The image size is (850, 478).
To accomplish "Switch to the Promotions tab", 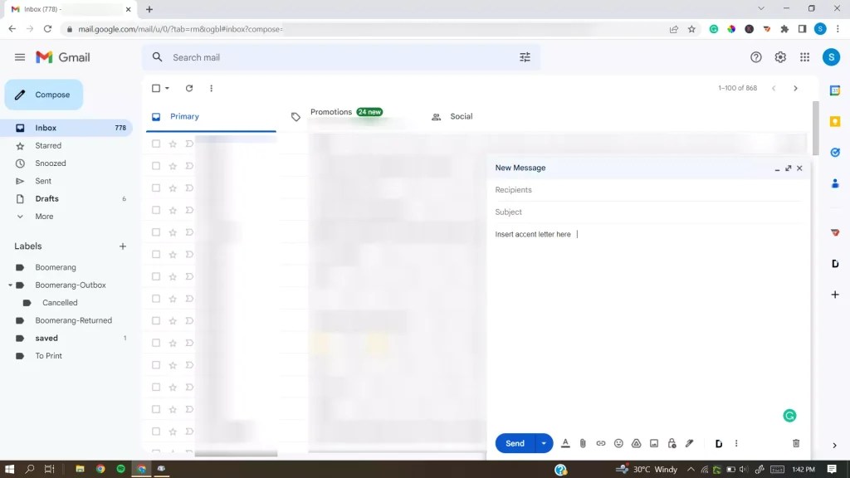I will coord(331,115).
